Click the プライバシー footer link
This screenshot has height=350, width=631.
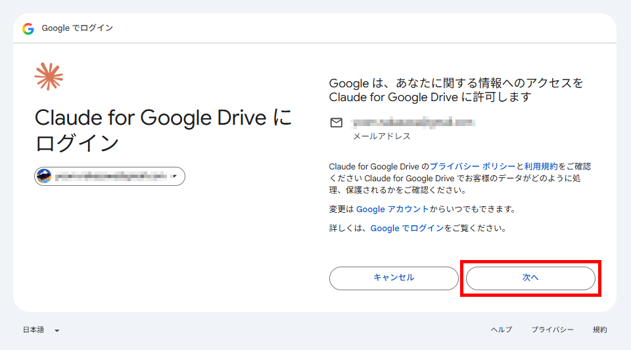tap(553, 330)
